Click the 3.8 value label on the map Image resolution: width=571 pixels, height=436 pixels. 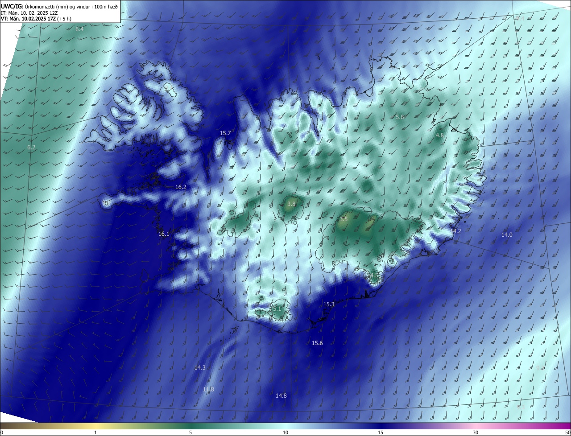click(x=291, y=204)
